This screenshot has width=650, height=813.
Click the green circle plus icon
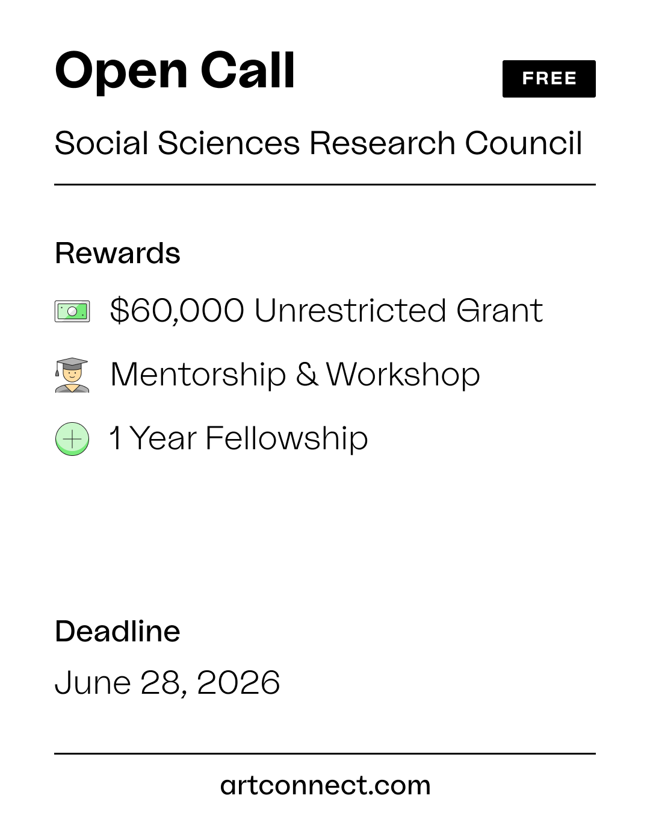point(72,439)
